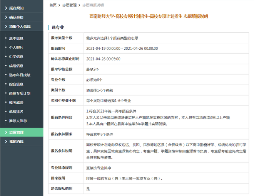Click the 报考学校总数 row label
Image resolution: width=254 pixels, height=196 pixels.
point(62,69)
